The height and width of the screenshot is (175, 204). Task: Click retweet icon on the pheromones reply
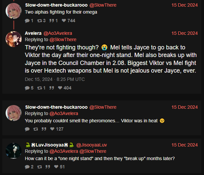35,129
